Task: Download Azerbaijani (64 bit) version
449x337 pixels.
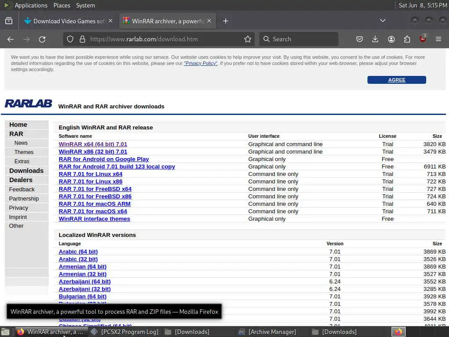Action: 85,281
